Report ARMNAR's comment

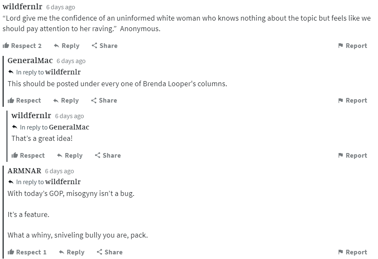(x=352, y=252)
